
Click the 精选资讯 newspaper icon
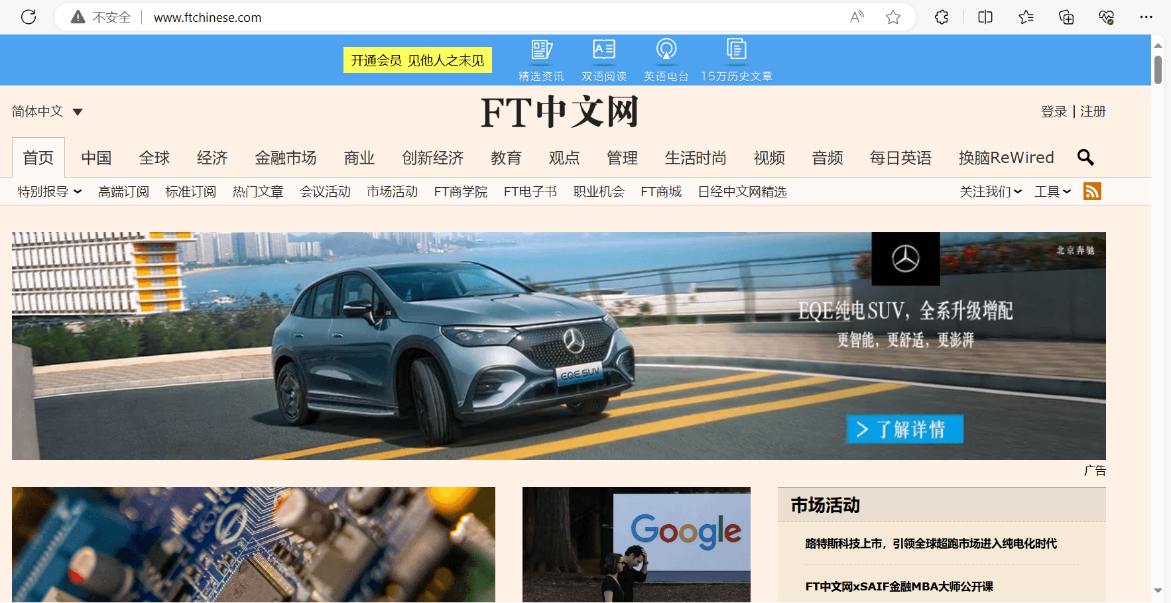(542, 50)
